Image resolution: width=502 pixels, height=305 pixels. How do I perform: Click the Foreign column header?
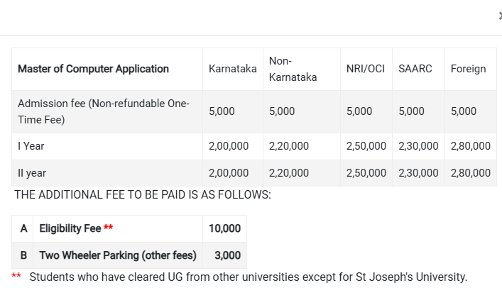point(469,69)
